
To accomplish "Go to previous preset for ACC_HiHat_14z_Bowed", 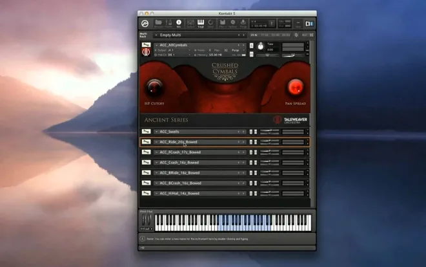I will pos(239,194).
